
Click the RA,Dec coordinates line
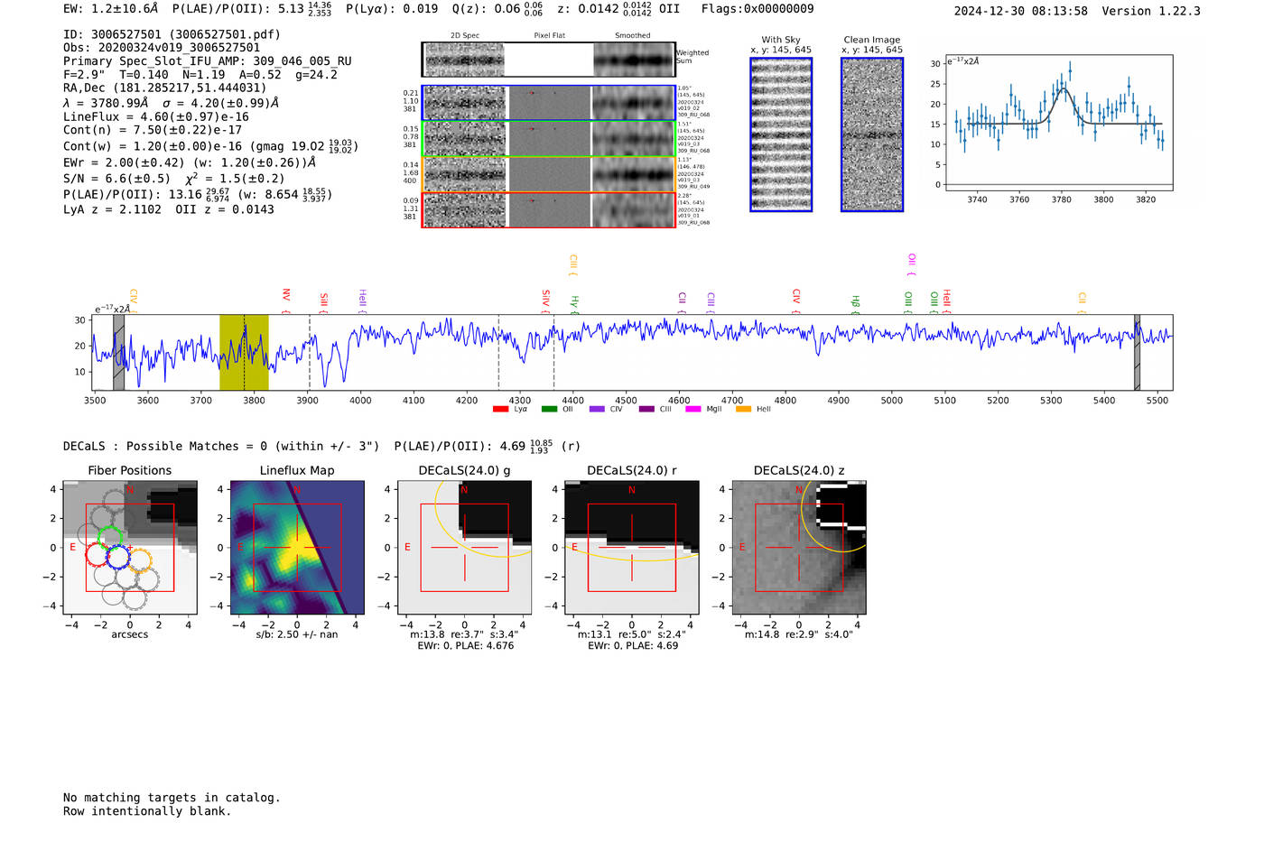point(165,88)
